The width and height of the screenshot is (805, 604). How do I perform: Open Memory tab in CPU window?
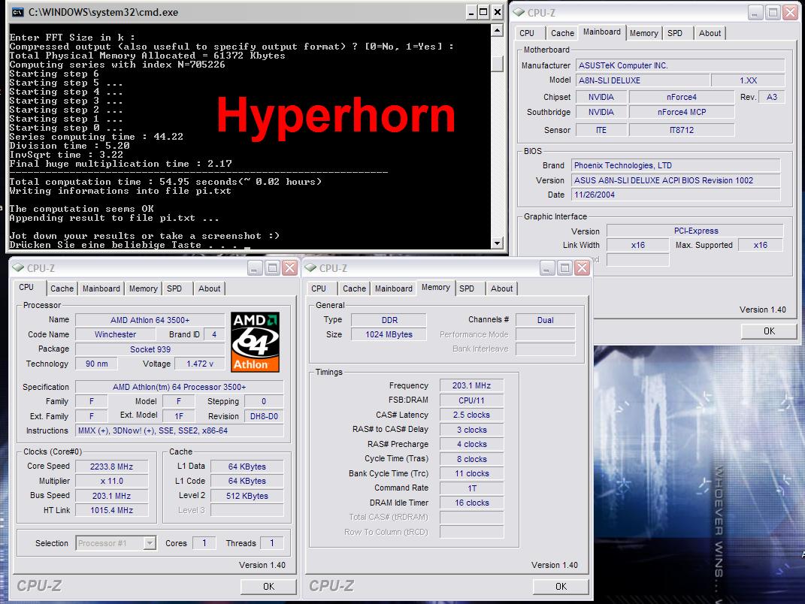pos(144,288)
